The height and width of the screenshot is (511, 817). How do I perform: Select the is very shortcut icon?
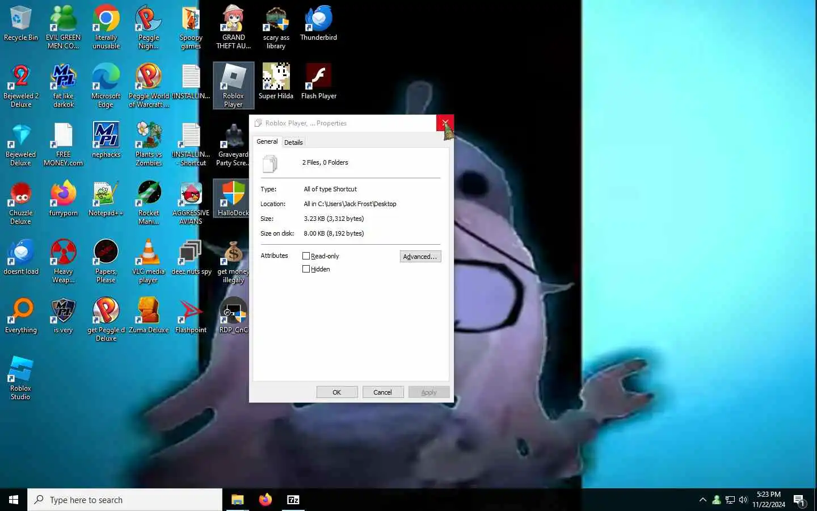click(x=63, y=316)
